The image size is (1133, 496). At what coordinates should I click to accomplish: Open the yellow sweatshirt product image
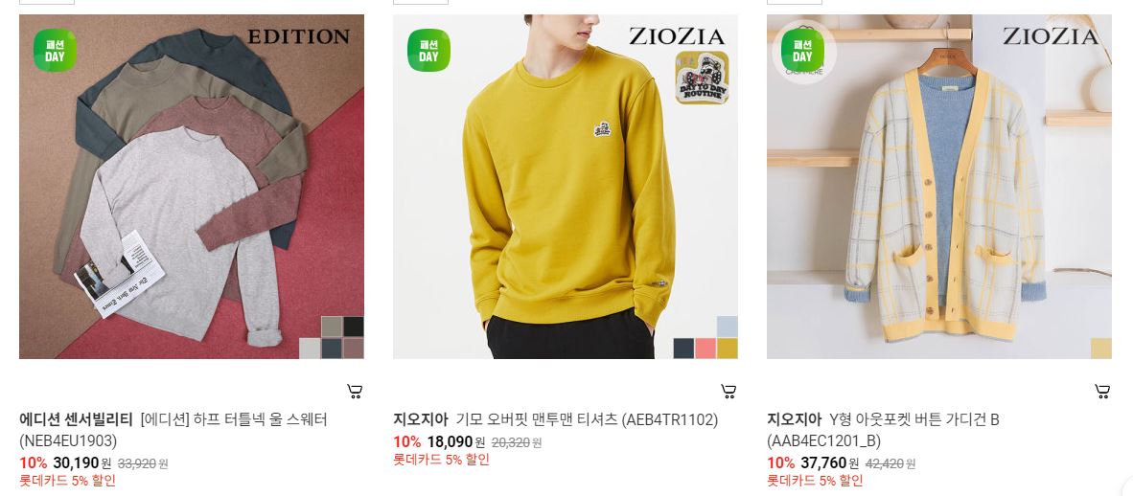click(565, 187)
